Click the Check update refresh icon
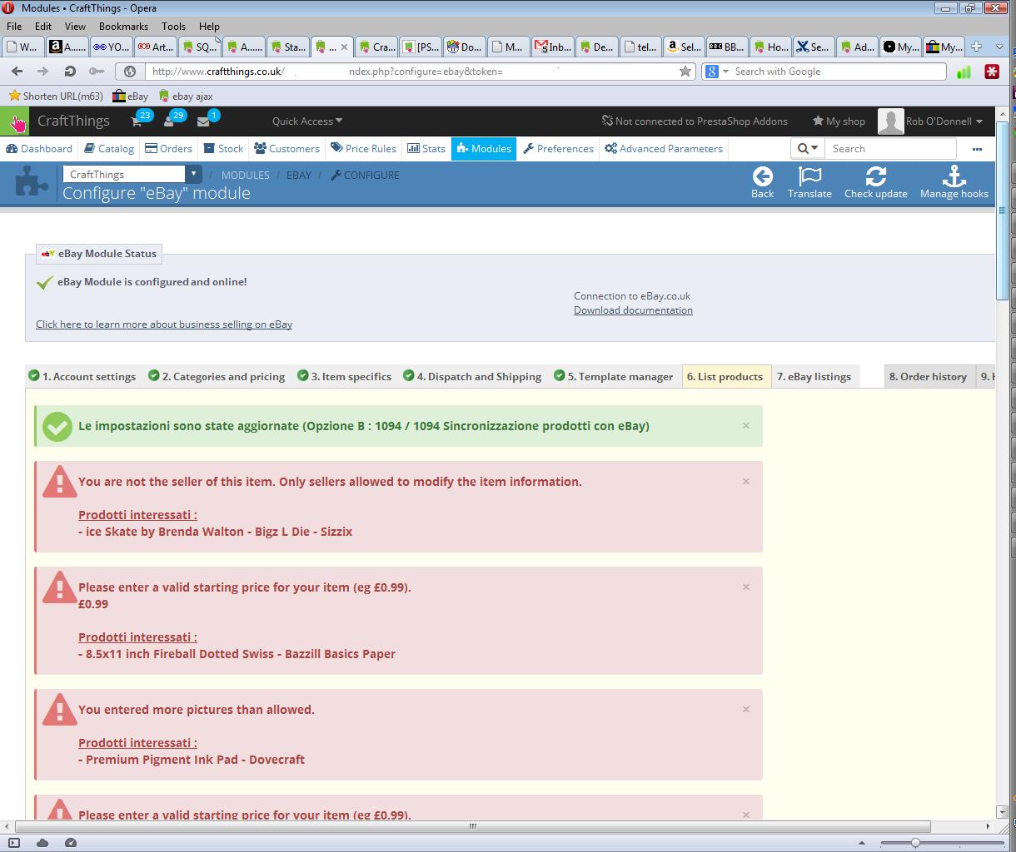Screen dimensions: 1016x852 point(875,182)
